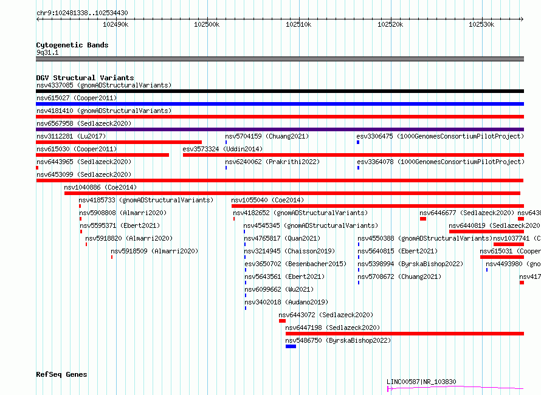
Task: Click nsv3214945 (Chaisson2019) label
Action: pos(289,251)
